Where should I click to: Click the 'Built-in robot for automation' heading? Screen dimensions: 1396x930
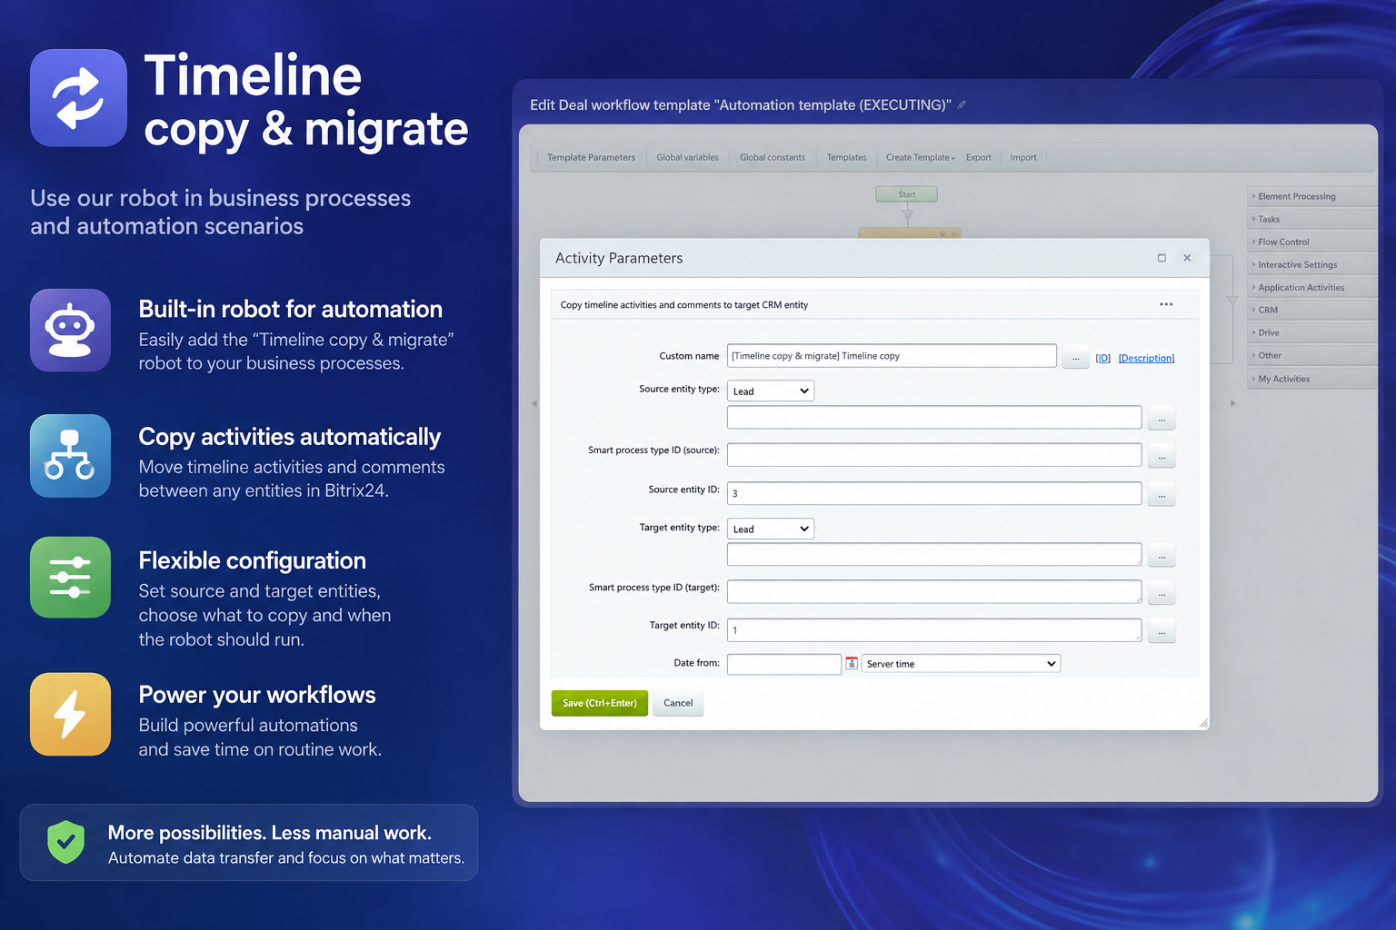pyautogui.click(x=291, y=309)
